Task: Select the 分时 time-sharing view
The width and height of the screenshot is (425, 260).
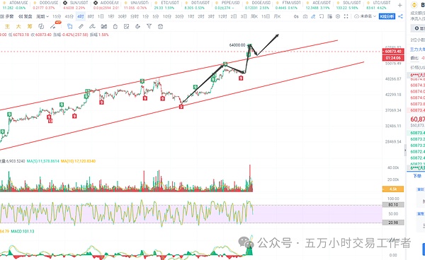Action: coord(135,16)
